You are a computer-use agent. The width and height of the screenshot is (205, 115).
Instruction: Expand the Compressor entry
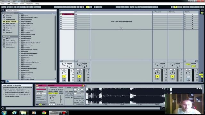pyautogui.click(x=20, y=30)
